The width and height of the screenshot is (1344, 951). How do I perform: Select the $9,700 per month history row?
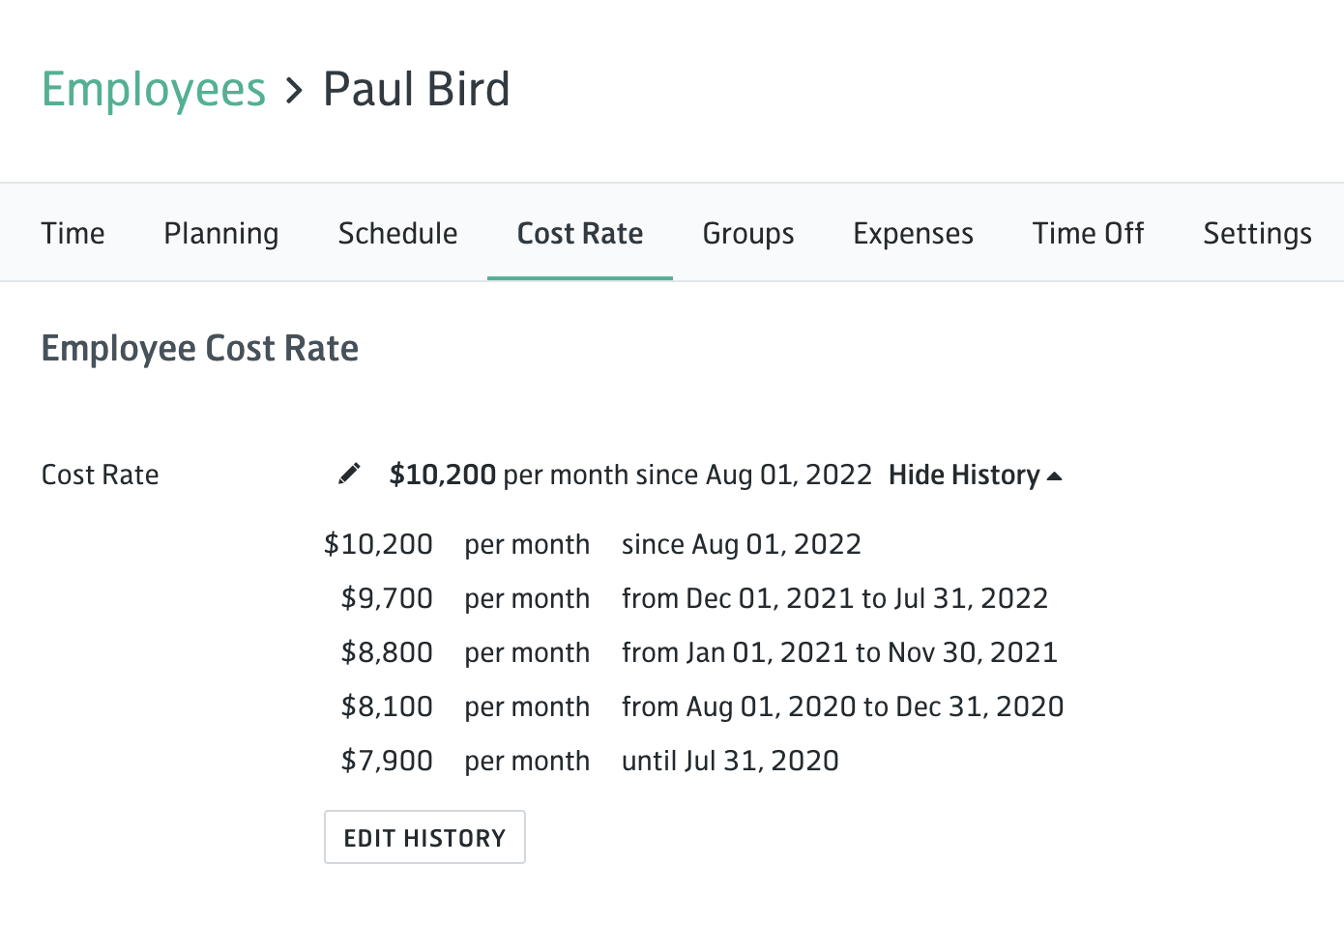coord(693,598)
